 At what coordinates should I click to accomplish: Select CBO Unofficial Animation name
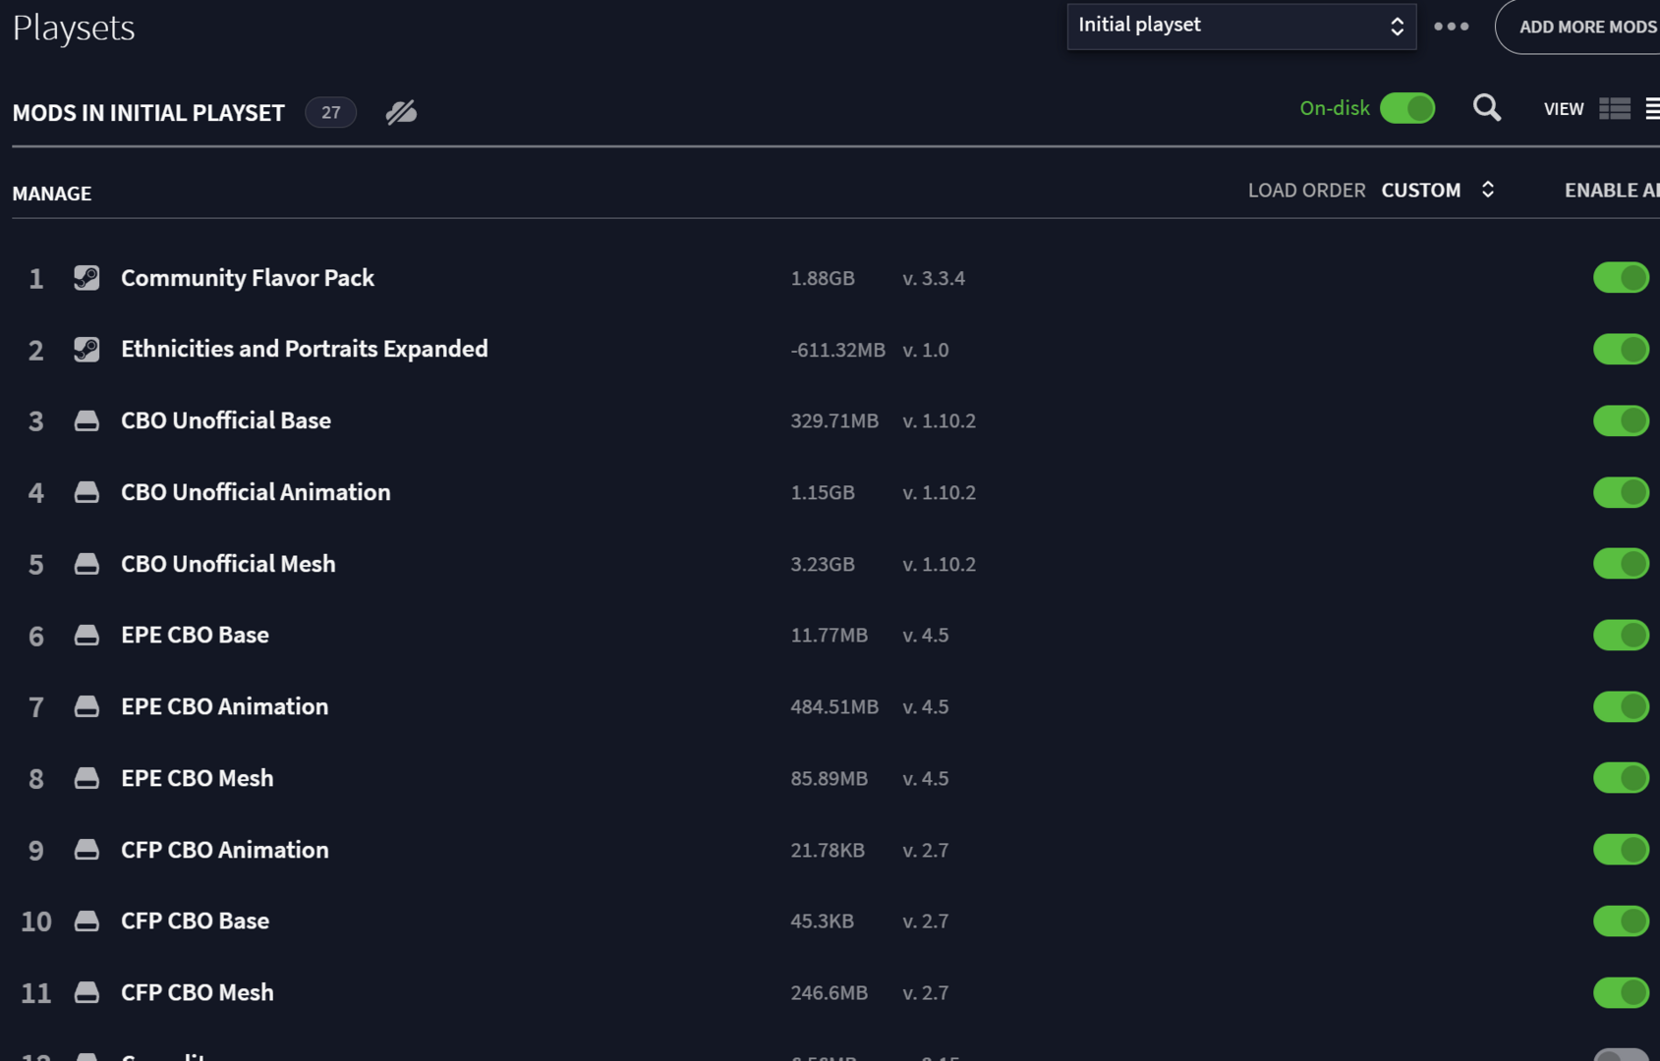[256, 492]
